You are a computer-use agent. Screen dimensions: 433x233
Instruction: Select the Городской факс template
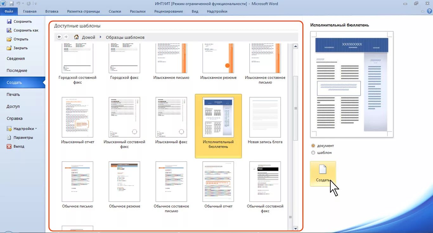(x=124, y=62)
